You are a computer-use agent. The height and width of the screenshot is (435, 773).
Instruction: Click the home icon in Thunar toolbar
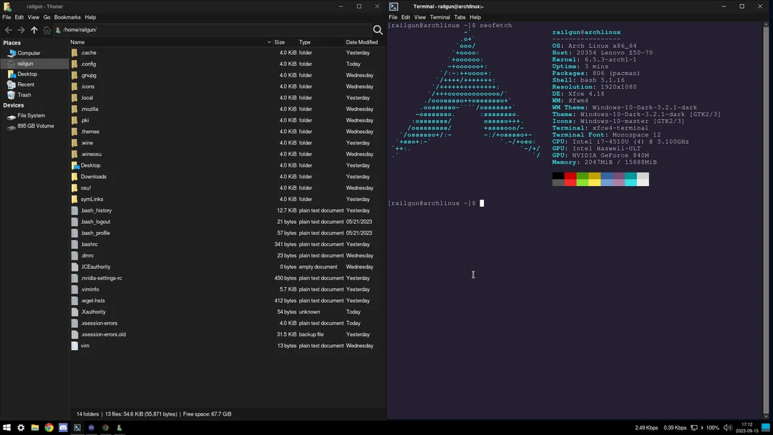coord(47,29)
